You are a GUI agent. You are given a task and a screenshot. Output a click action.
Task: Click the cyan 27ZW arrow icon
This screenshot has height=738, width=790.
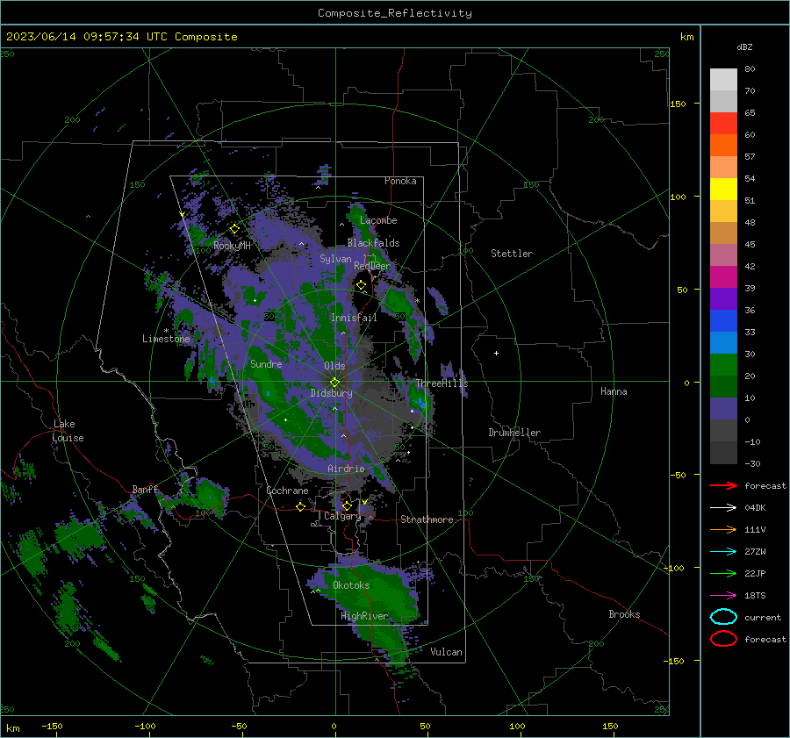(723, 552)
